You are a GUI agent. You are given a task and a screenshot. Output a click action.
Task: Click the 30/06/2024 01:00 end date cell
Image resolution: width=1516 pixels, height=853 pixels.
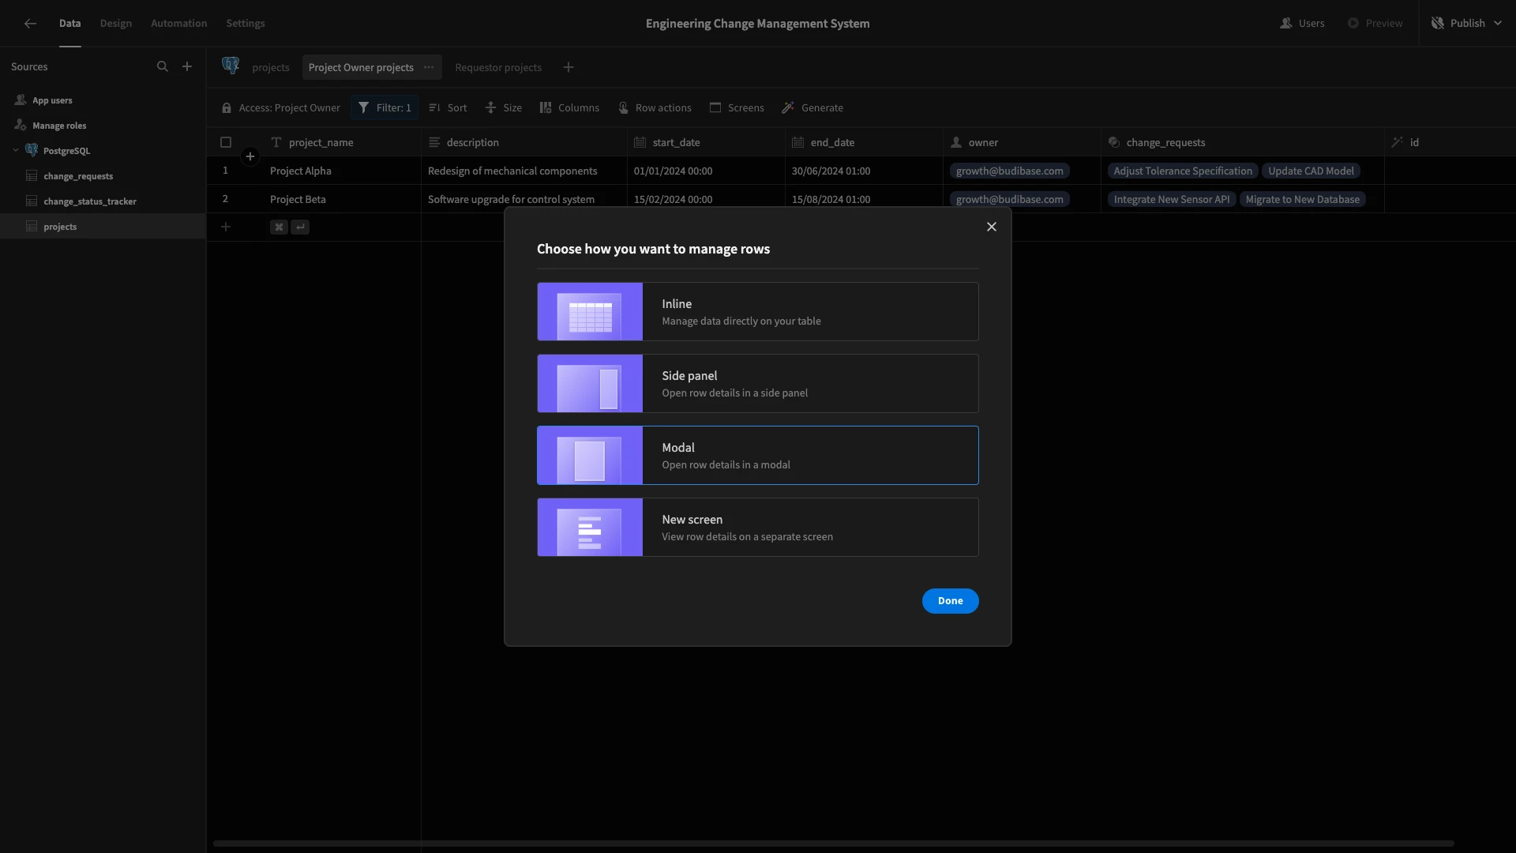click(864, 171)
